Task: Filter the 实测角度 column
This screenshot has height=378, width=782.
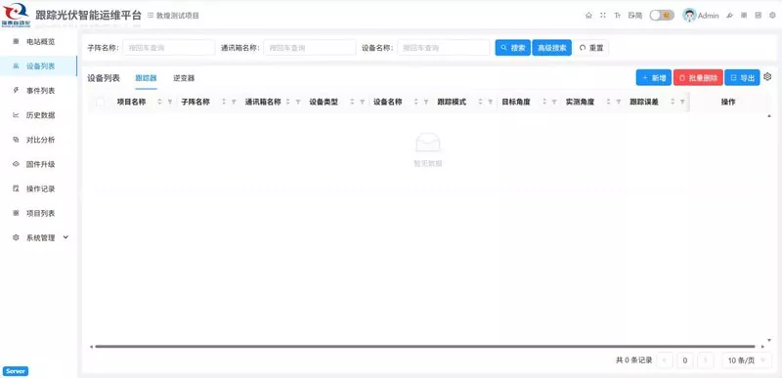Action: point(618,102)
